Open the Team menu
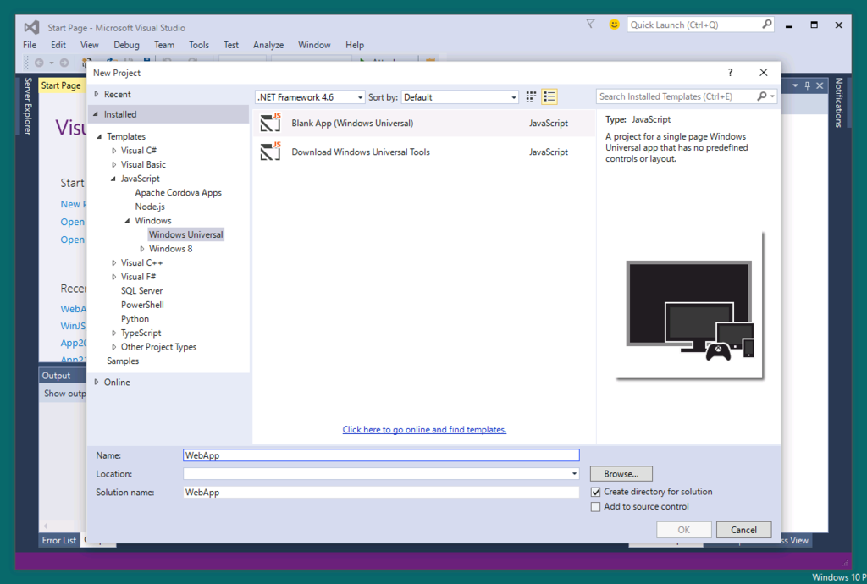Screen dimensions: 867x584 click(x=164, y=45)
